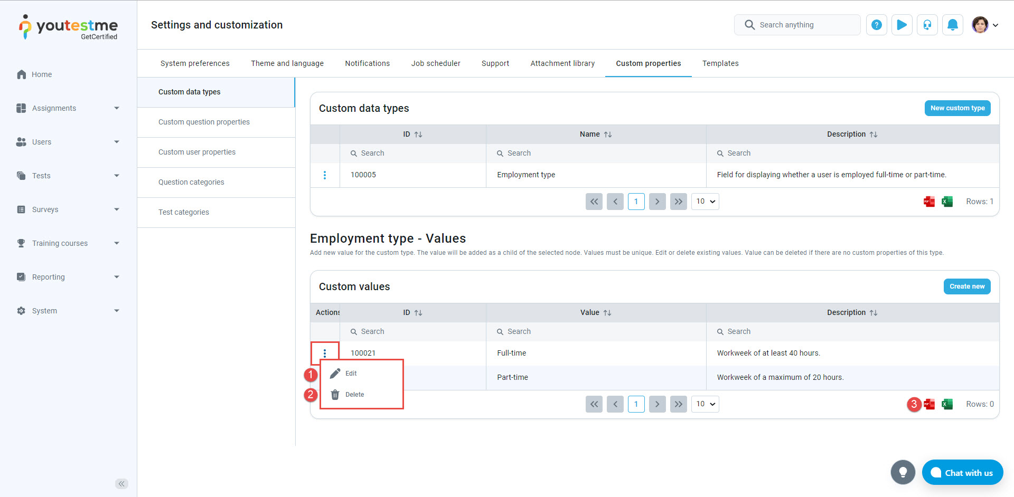The width and height of the screenshot is (1014, 497).
Task: Open the notifications bell icon
Action: click(952, 25)
